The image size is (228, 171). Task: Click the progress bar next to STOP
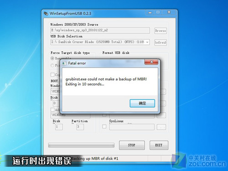click(x=81, y=145)
